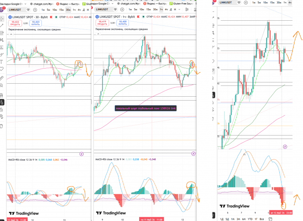303x221 pixels.
Task: Select the brush drawing tool
Action: click(2, 54)
